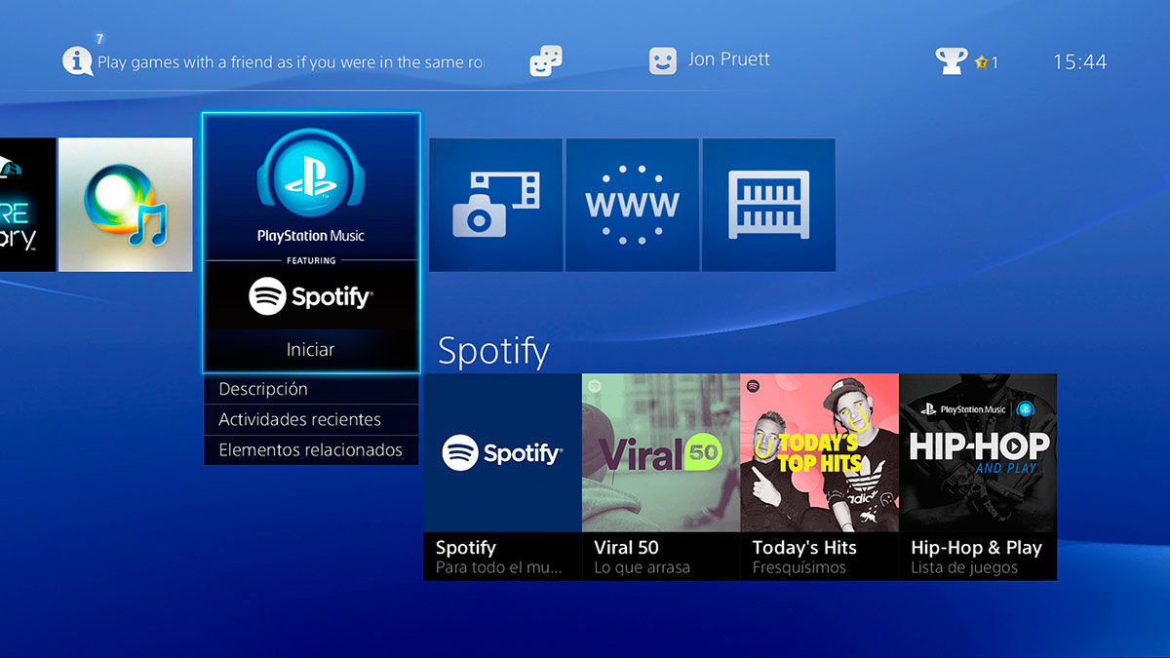Image resolution: width=1170 pixels, height=658 pixels.
Task: Select Jon Pruett profile avatar icon
Action: pyautogui.click(x=663, y=61)
